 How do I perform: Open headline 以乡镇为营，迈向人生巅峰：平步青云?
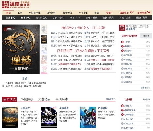point(83,51)
